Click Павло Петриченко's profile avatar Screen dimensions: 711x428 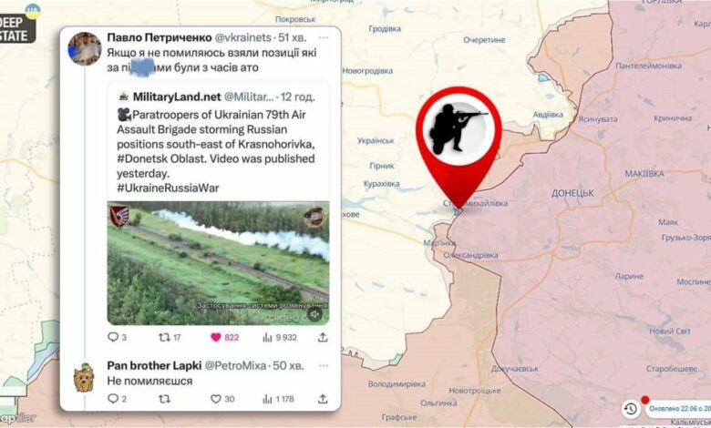(x=85, y=49)
